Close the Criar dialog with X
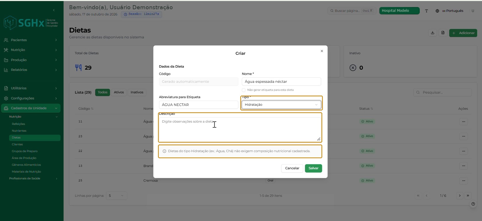Image resolution: width=482 pixels, height=221 pixels. (x=322, y=51)
